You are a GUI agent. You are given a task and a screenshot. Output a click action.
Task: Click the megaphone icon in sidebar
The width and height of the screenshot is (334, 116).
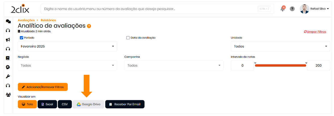8,40
